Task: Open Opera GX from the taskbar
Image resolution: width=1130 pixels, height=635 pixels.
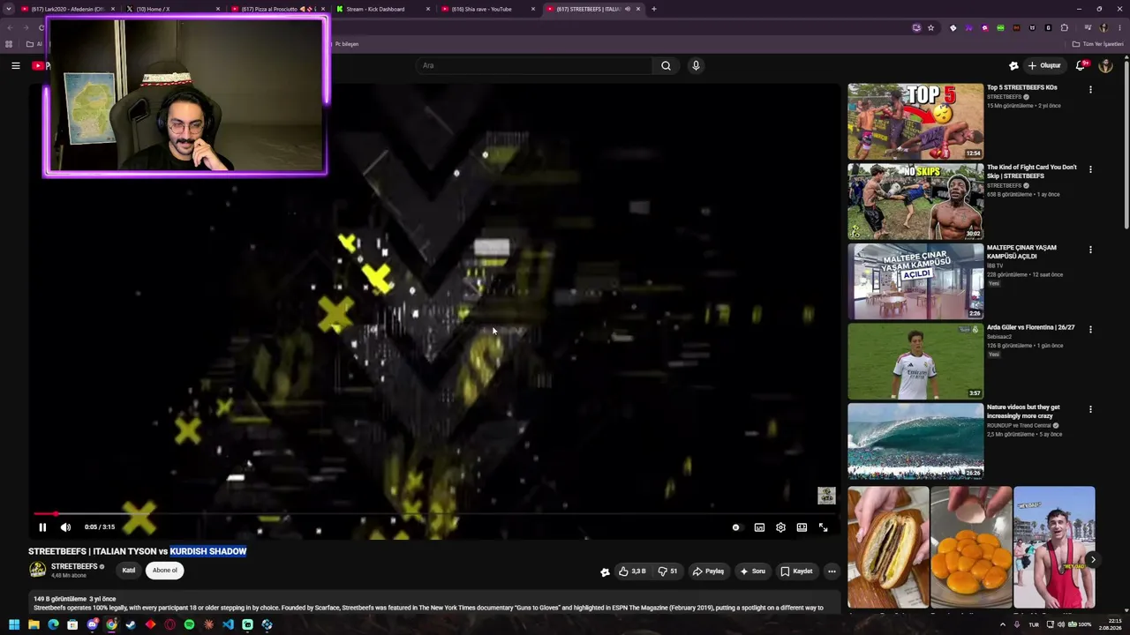Action: (x=169, y=624)
